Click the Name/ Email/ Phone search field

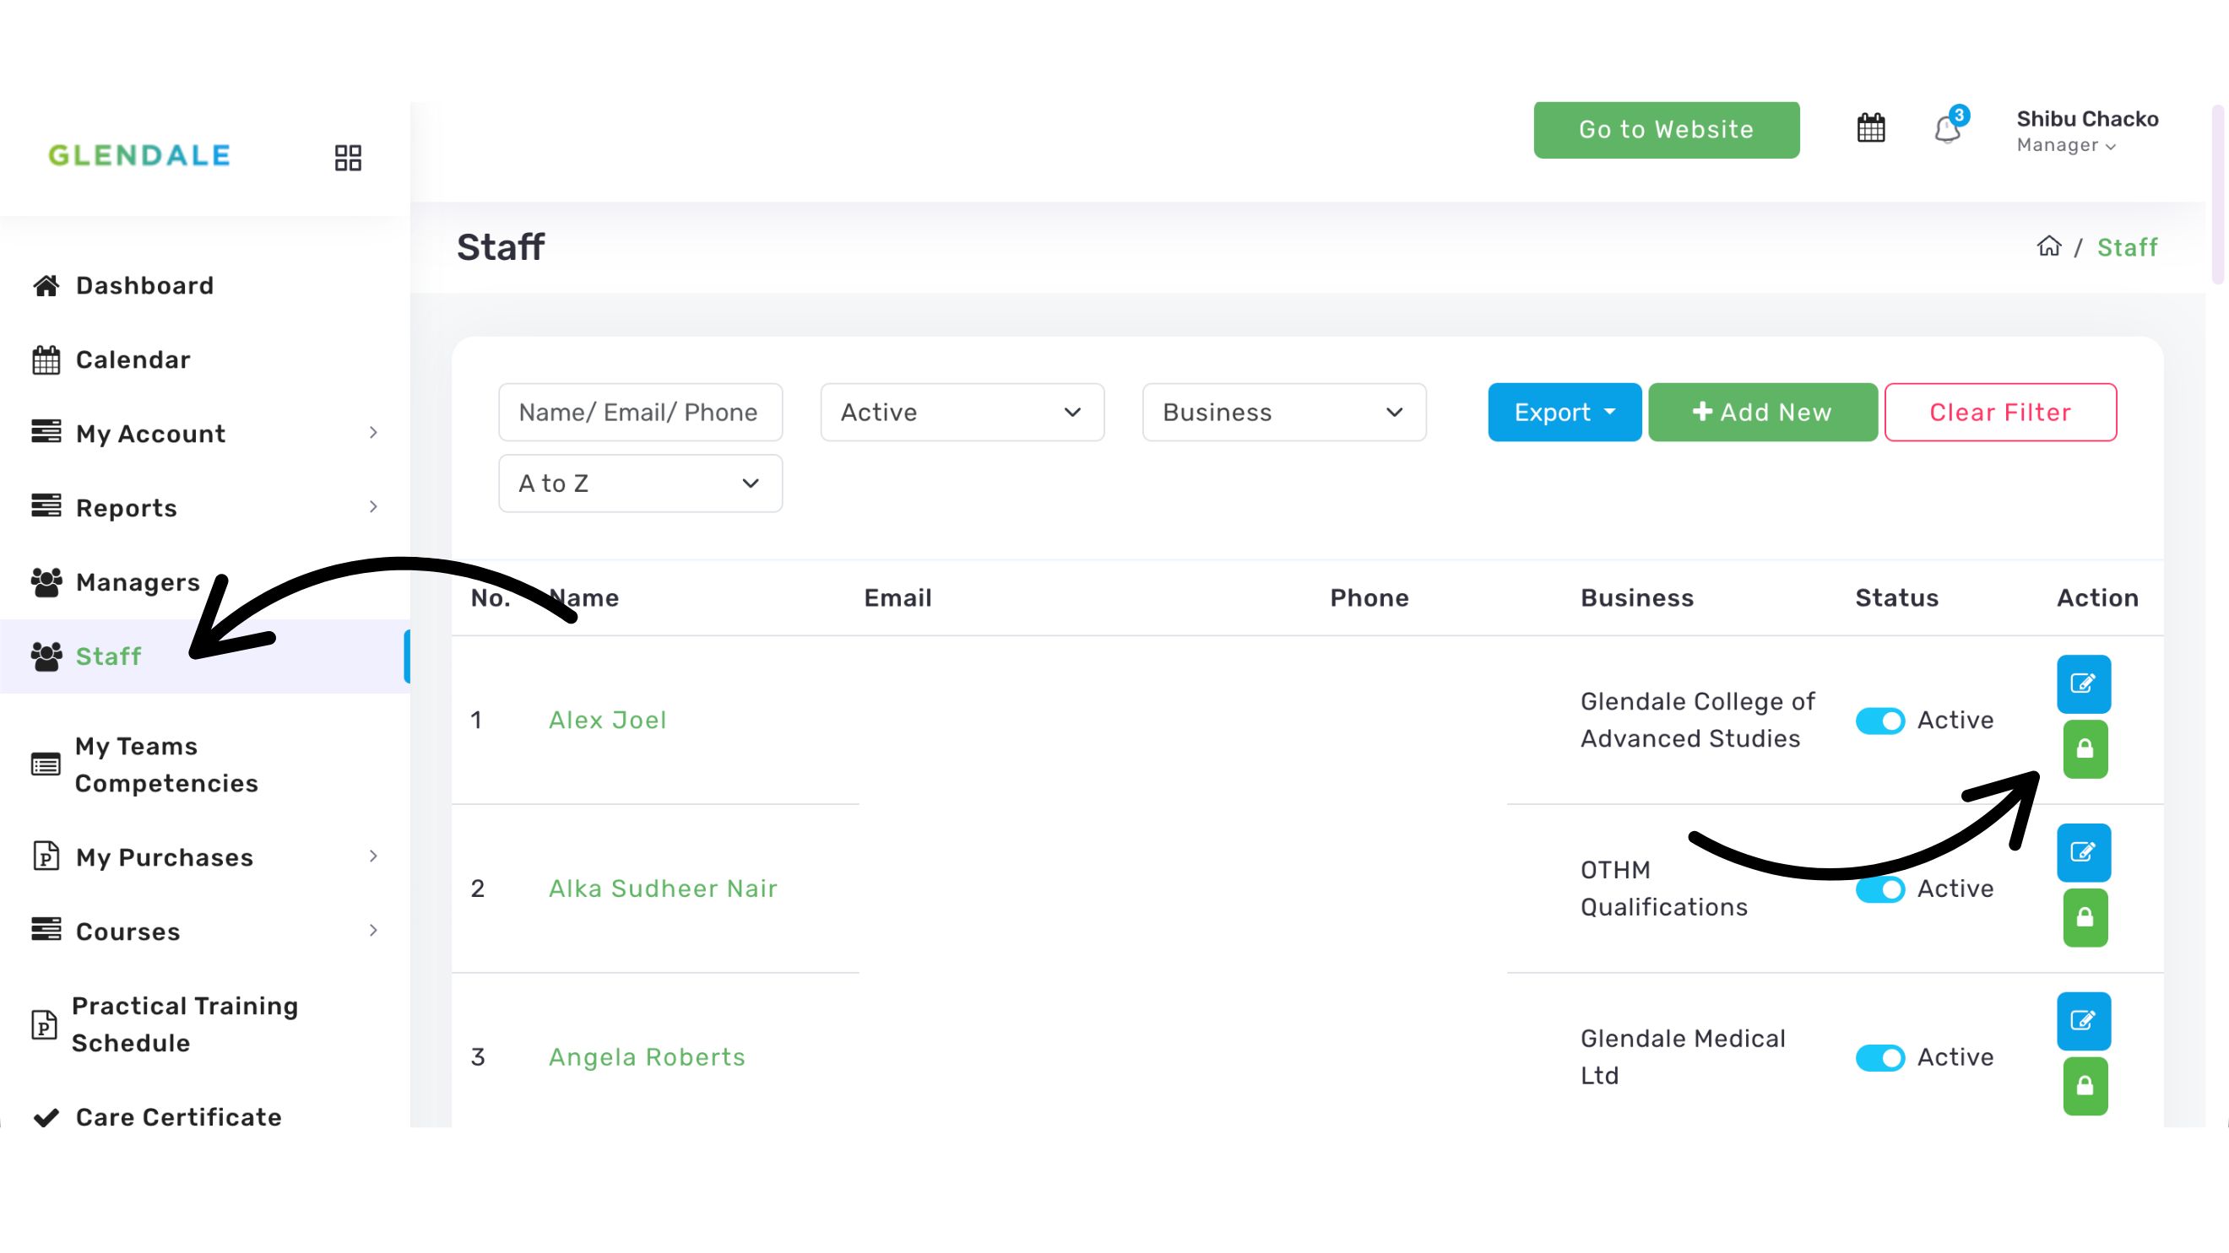click(639, 413)
